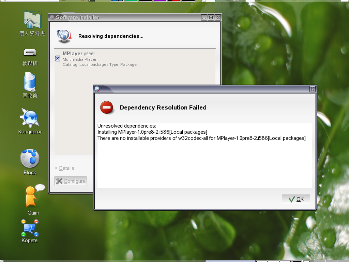
Task: Click the red error stop icon in dialog
Action: tap(107, 107)
